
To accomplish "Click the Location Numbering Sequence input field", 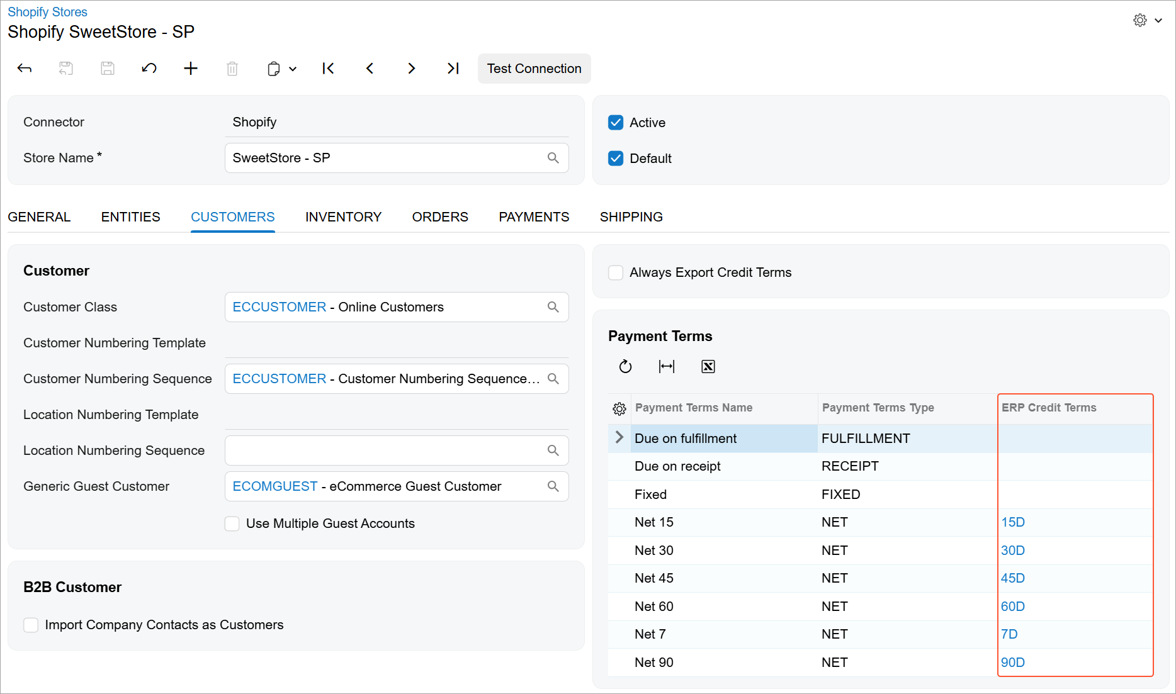I will 397,451.
